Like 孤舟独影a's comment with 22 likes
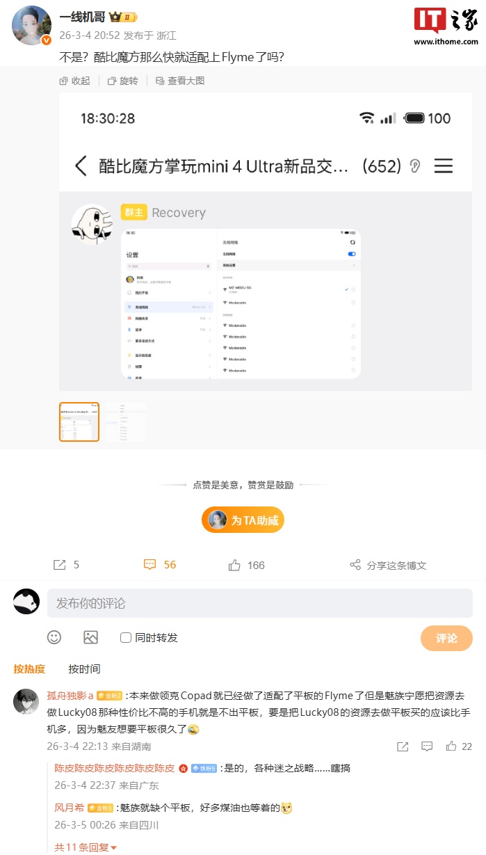The width and height of the screenshot is (486, 855). click(451, 746)
